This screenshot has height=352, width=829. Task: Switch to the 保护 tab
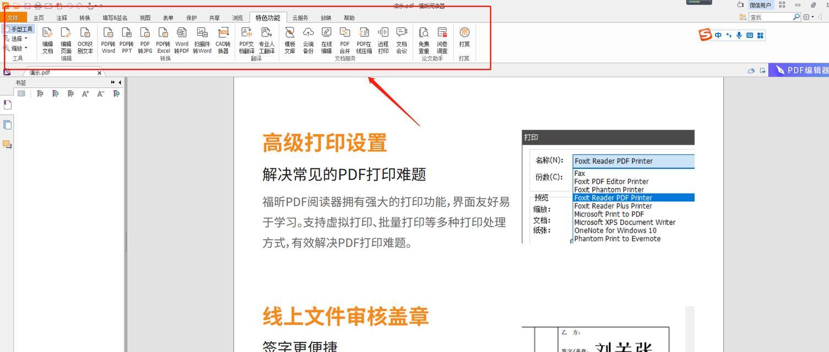coord(191,18)
